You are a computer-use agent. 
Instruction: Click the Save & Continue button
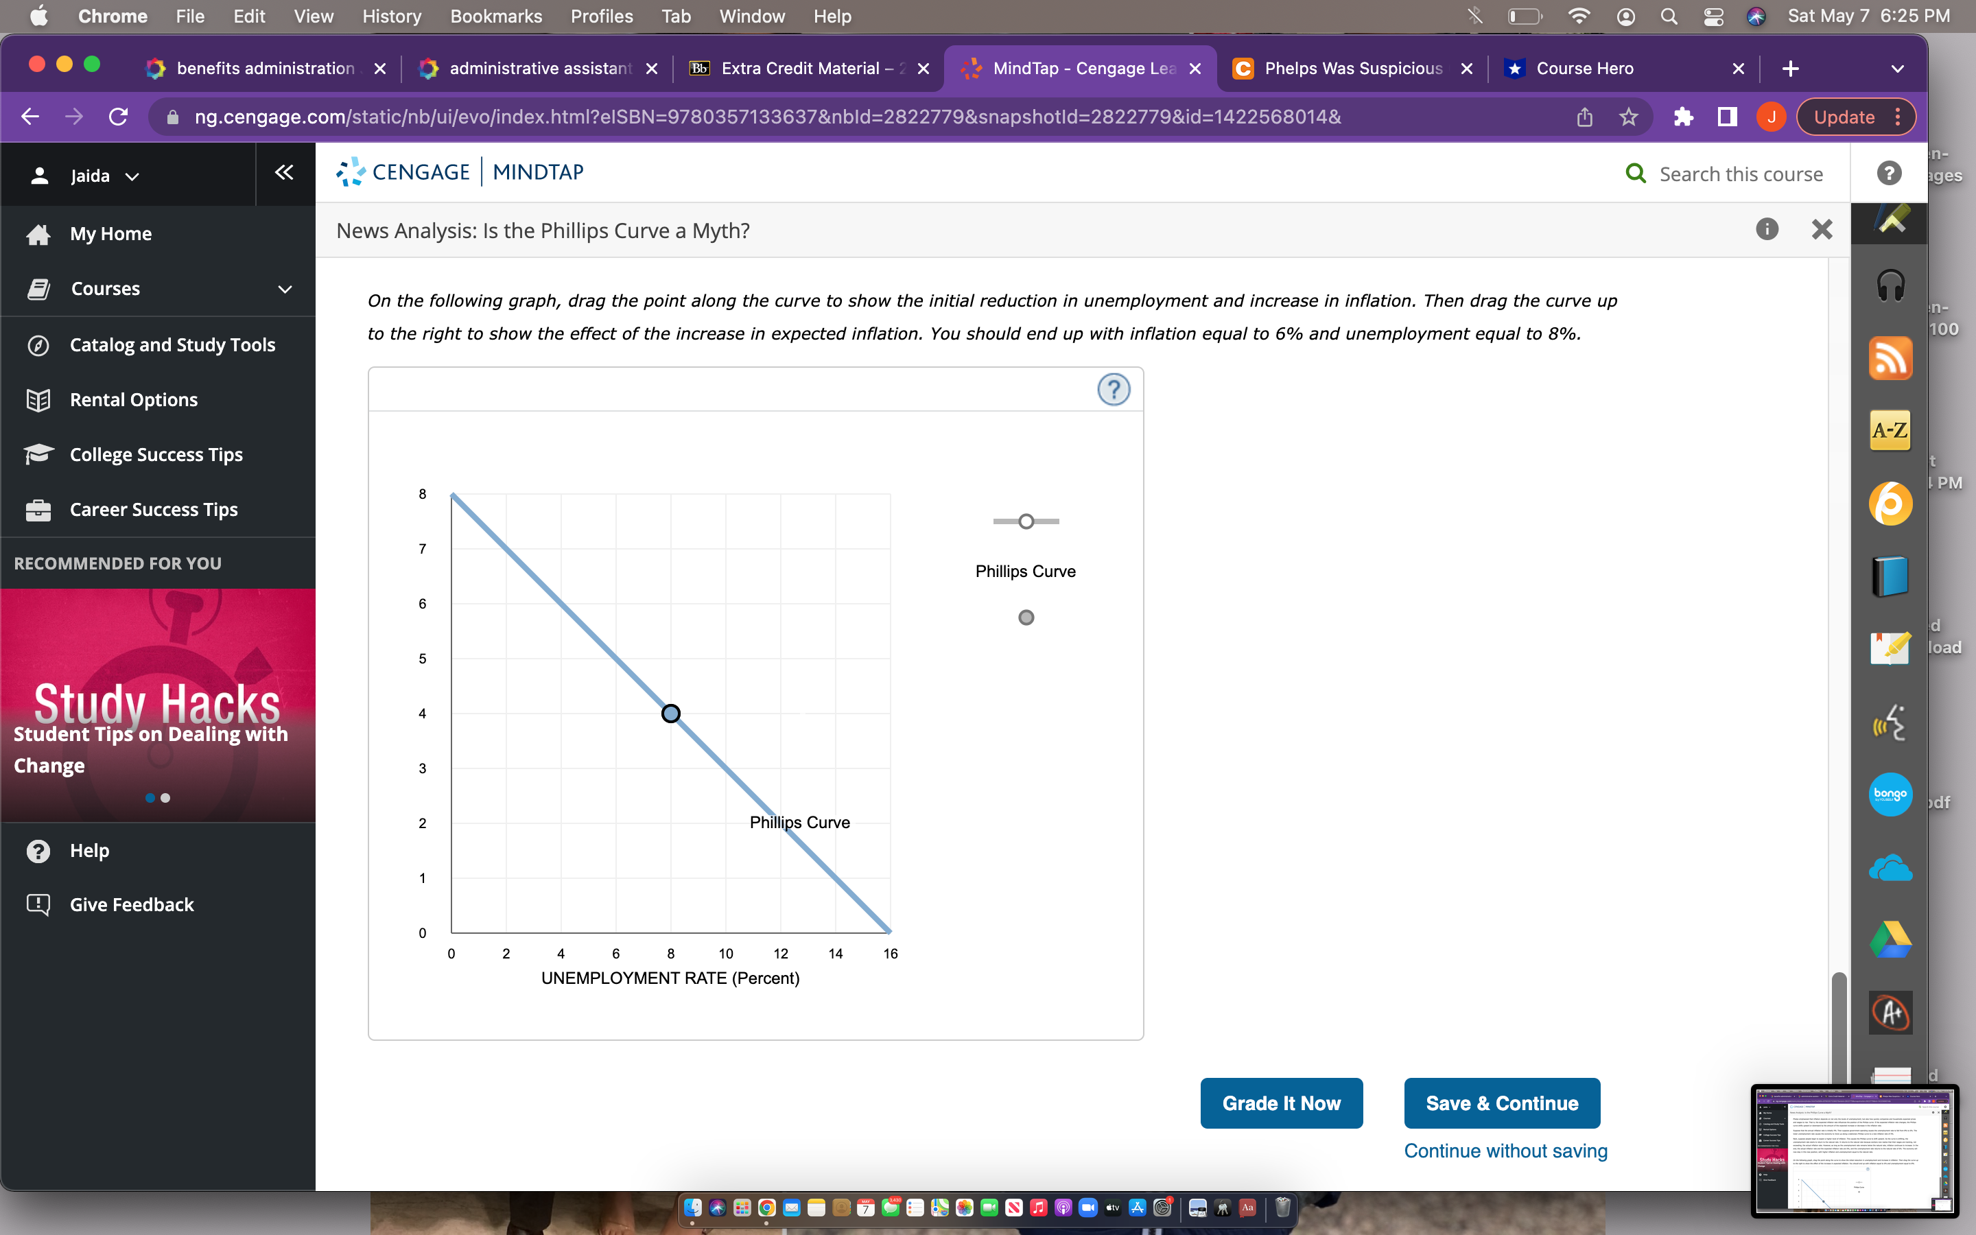pos(1502,1103)
